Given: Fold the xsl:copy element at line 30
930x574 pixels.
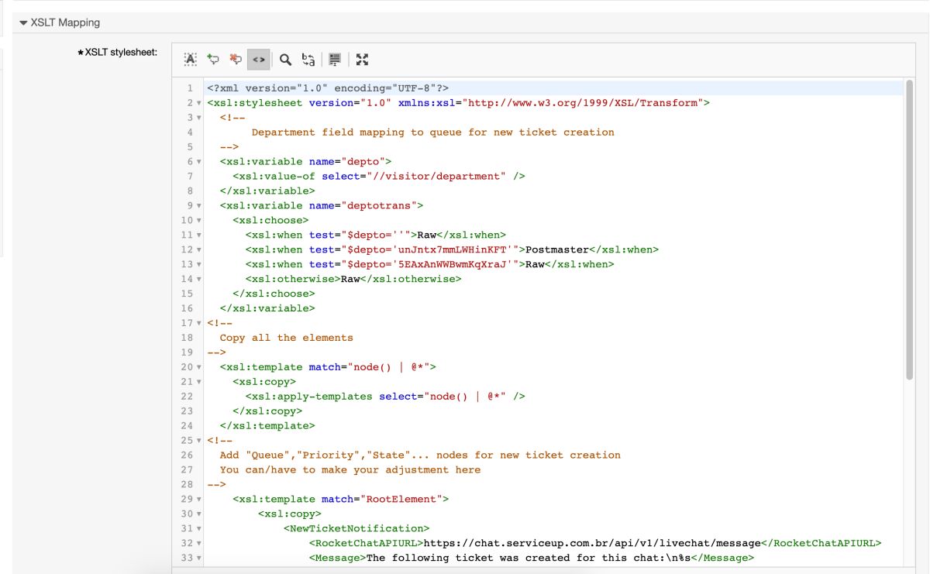Looking at the screenshot, I should coord(198,514).
